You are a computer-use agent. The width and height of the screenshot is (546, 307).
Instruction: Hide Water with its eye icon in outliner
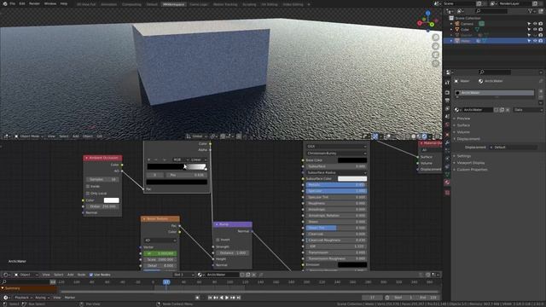pyautogui.click(x=535, y=41)
